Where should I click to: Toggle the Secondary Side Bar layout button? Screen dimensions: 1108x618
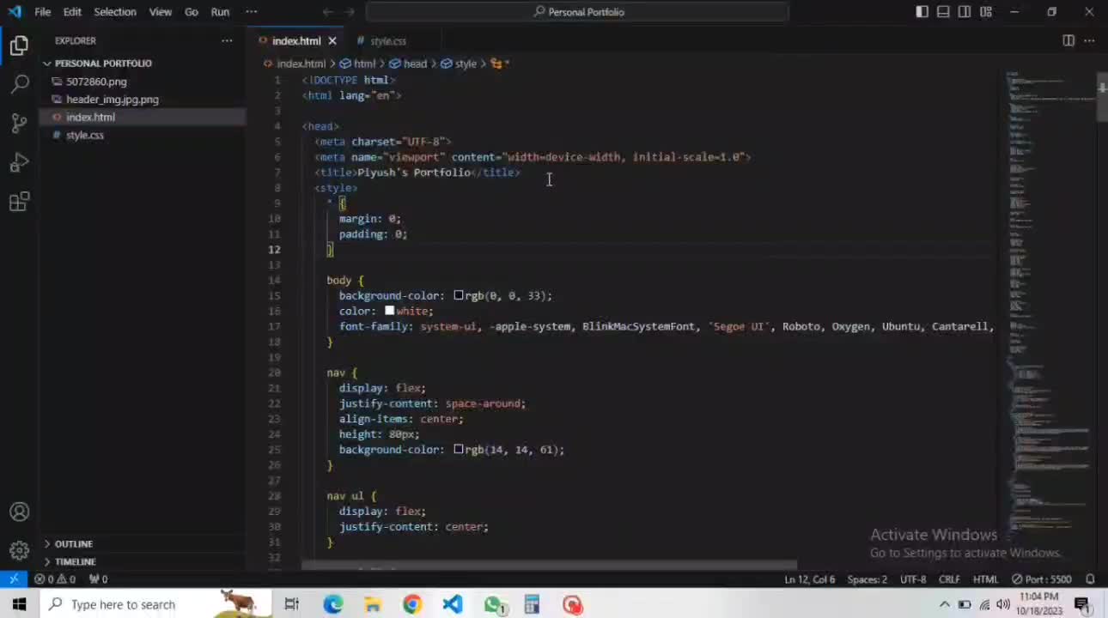[x=965, y=12]
